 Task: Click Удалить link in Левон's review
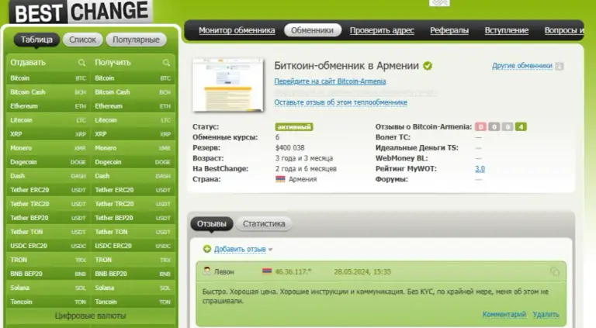pyautogui.click(x=546, y=314)
